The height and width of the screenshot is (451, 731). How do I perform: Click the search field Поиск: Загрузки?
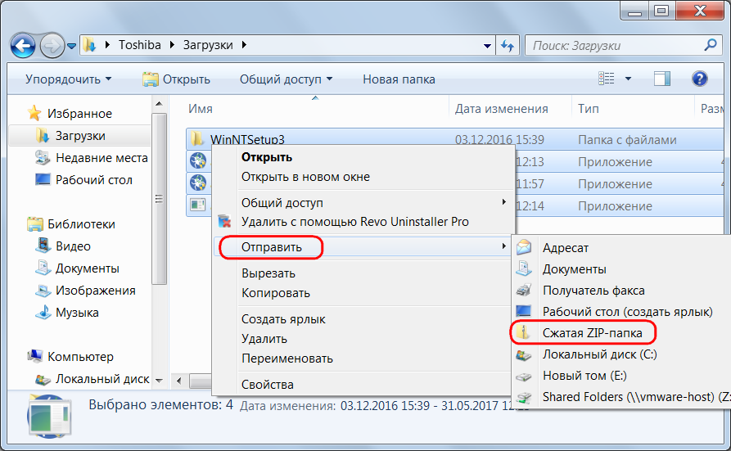click(614, 45)
